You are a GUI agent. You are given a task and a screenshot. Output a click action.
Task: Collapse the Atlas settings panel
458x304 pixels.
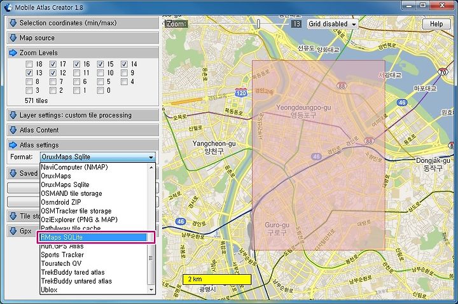point(83,145)
